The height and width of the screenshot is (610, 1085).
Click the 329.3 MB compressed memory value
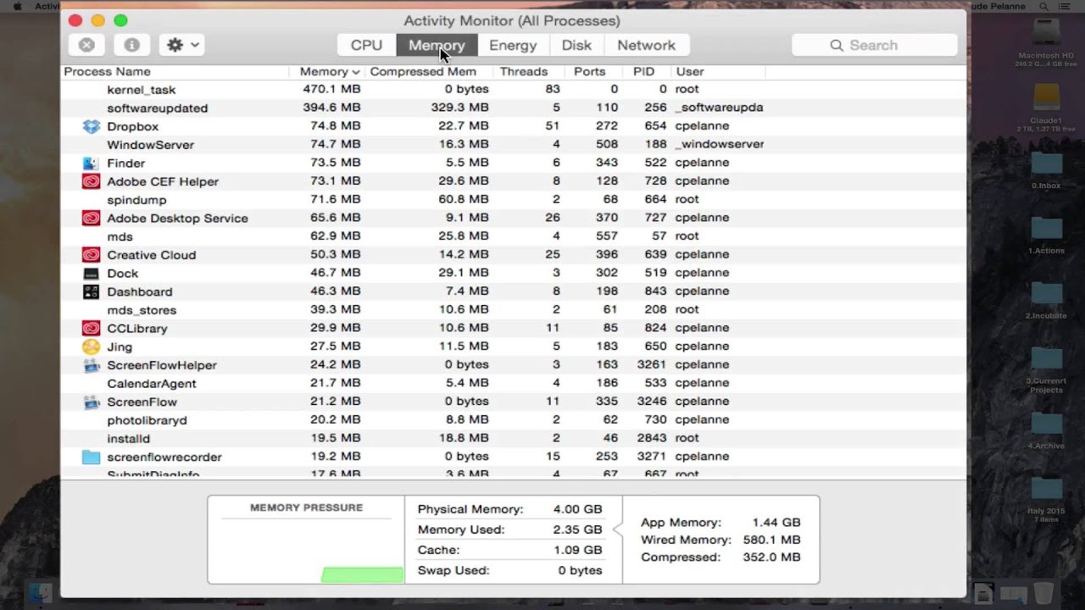tap(459, 108)
